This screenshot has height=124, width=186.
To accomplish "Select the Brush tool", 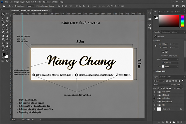I will (3, 29).
